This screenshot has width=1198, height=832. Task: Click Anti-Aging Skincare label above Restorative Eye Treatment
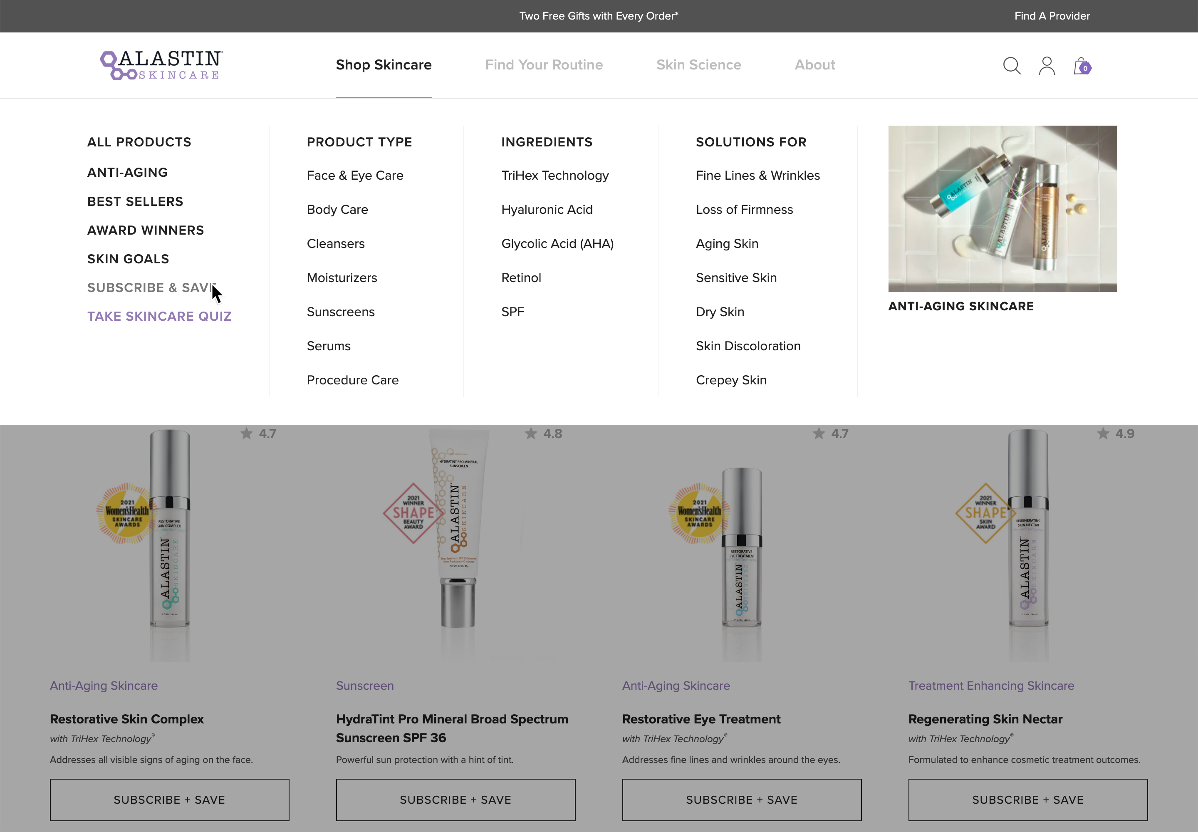676,686
